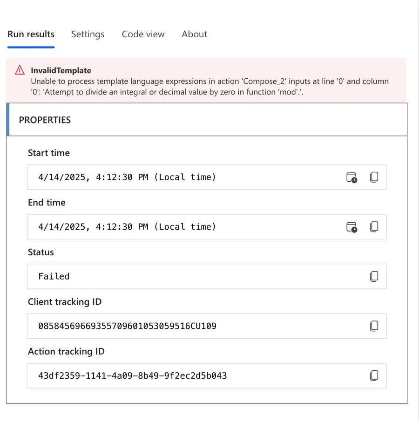Screen dimensions: 419x422
Task: Click the End time text field
Action: [x=186, y=227]
